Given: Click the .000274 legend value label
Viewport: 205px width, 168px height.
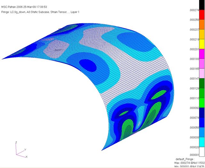Looking at the screenshot, I should coord(194,10).
